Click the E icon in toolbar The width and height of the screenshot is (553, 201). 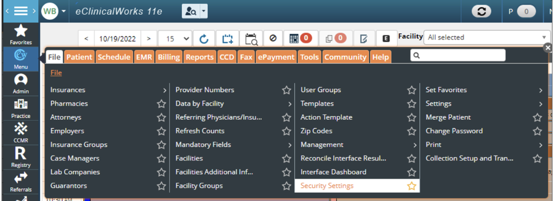tap(386, 39)
